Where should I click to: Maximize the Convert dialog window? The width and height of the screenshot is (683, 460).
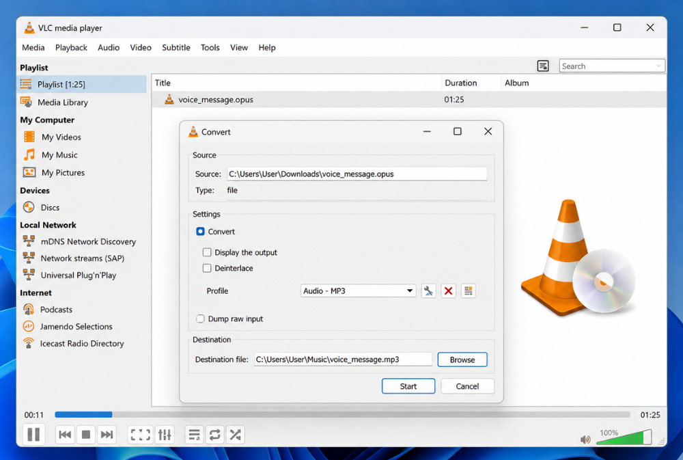(458, 132)
